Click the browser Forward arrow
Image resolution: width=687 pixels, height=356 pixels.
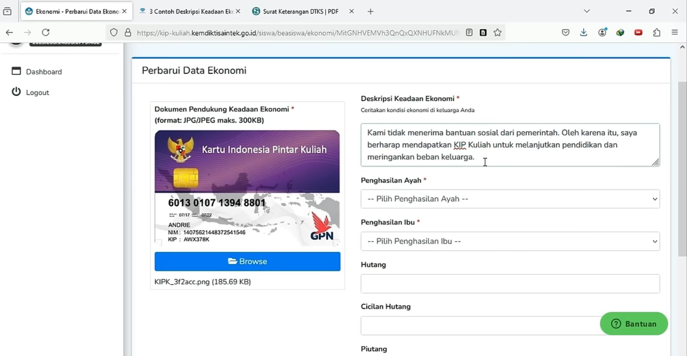pos(27,32)
